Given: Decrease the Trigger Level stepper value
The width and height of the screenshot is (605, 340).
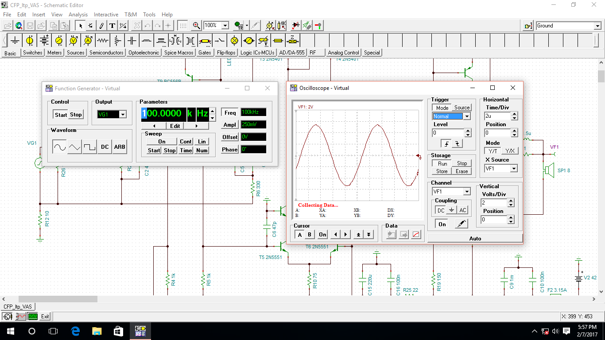Looking at the screenshot, I should [x=467, y=135].
